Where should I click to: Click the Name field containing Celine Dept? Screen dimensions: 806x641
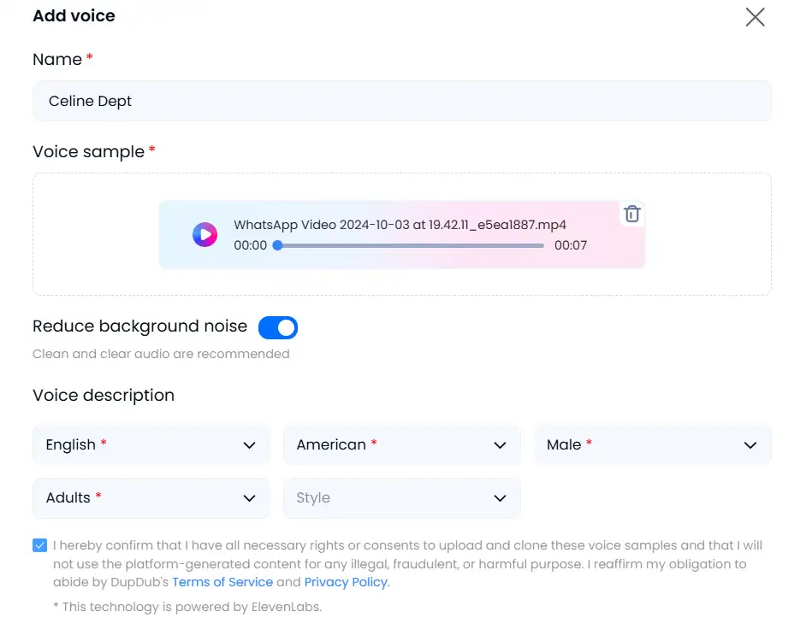(402, 101)
